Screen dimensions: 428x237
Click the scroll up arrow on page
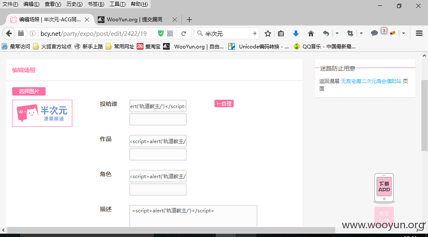click(424, 55)
